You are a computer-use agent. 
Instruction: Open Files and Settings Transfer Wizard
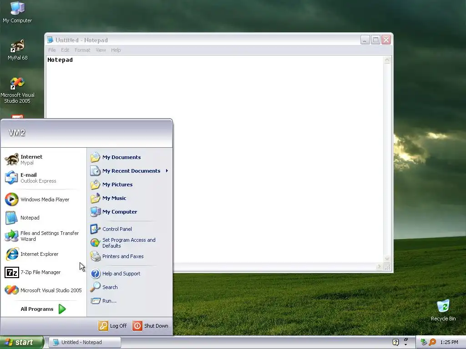43,236
